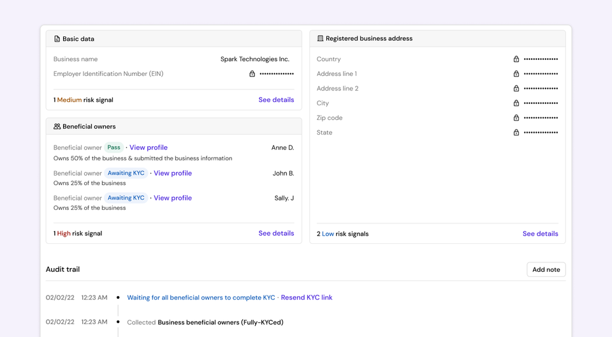Click the Beneficial owners people icon
The image size is (612, 337).
point(57,126)
